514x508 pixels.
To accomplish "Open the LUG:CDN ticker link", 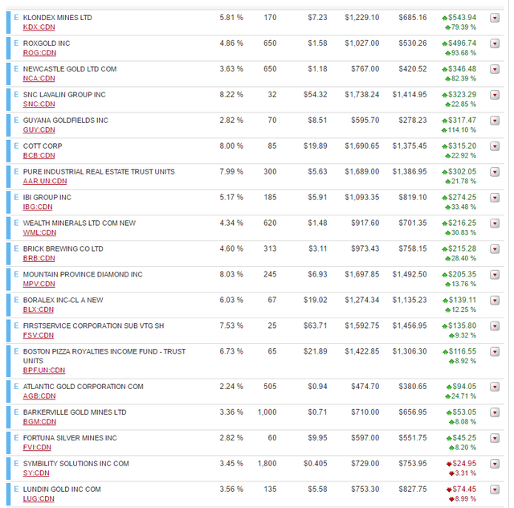I will [39, 498].
